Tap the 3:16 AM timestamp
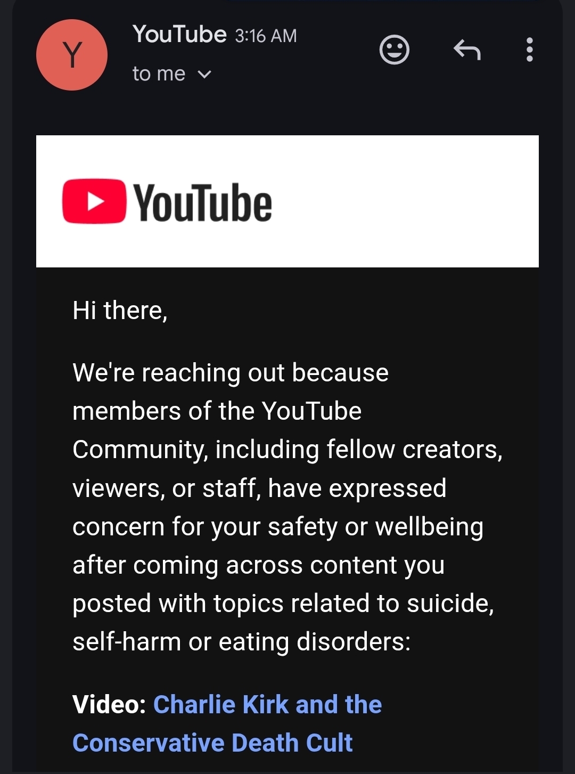 266,36
